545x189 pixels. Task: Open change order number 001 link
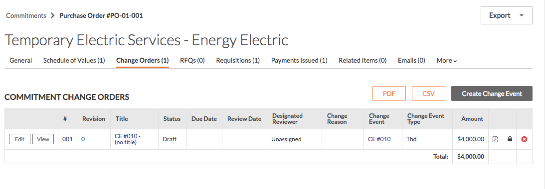[67, 139]
